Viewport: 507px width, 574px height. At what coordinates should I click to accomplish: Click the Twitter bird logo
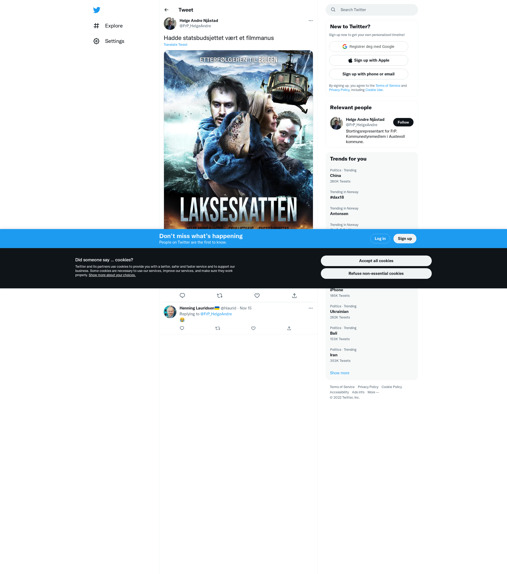(x=97, y=10)
